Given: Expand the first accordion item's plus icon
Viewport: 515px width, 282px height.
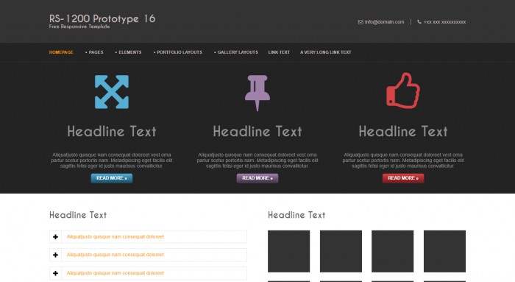Looking at the screenshot, I should pyautogui.click(x=55, y=236).
